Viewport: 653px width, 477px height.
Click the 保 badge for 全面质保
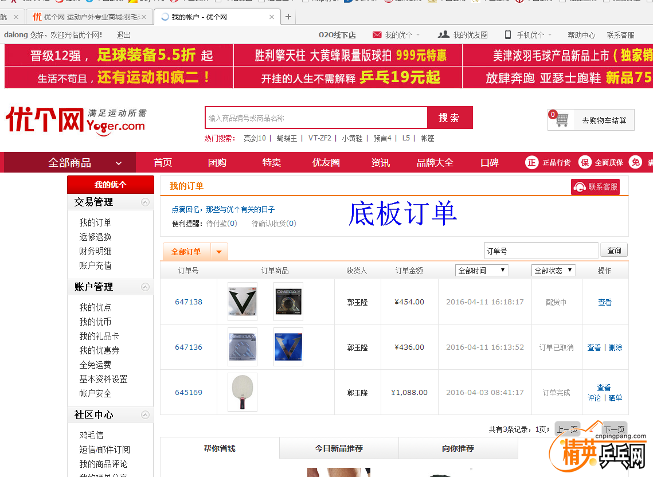(x=585, y=162)
